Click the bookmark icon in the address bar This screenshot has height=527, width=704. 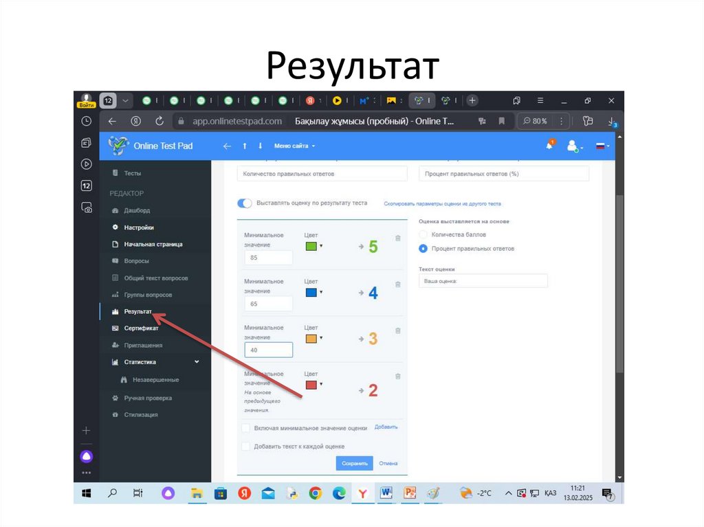coord(501,121)
